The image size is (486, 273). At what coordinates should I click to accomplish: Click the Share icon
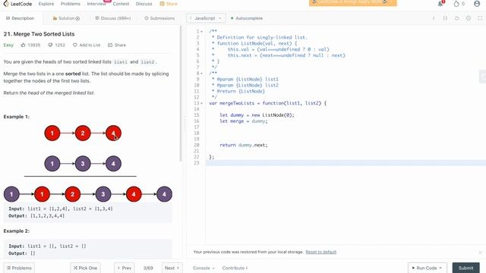(110, 45)
